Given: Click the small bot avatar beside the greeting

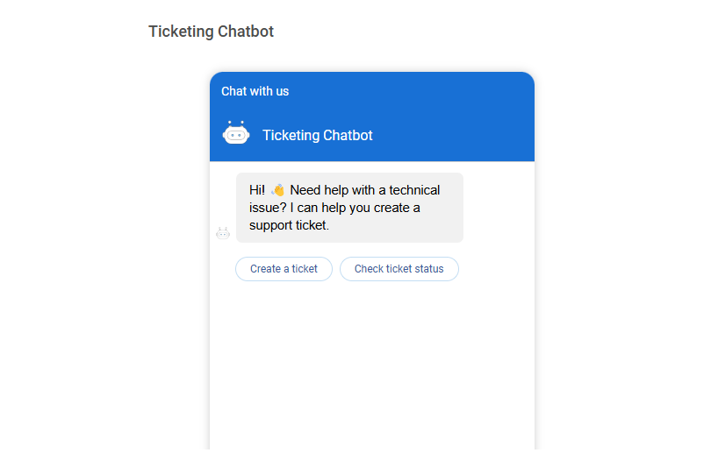Looking at the screenshot, I should pos(223,233).
